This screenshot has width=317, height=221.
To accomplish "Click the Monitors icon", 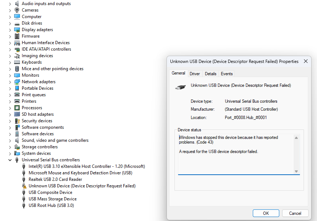I will point(17,75).
